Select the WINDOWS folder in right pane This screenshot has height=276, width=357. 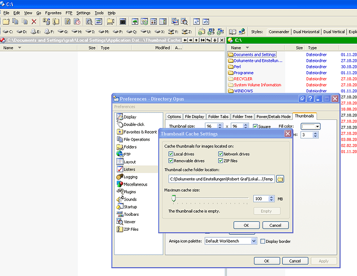click(241, 91)
